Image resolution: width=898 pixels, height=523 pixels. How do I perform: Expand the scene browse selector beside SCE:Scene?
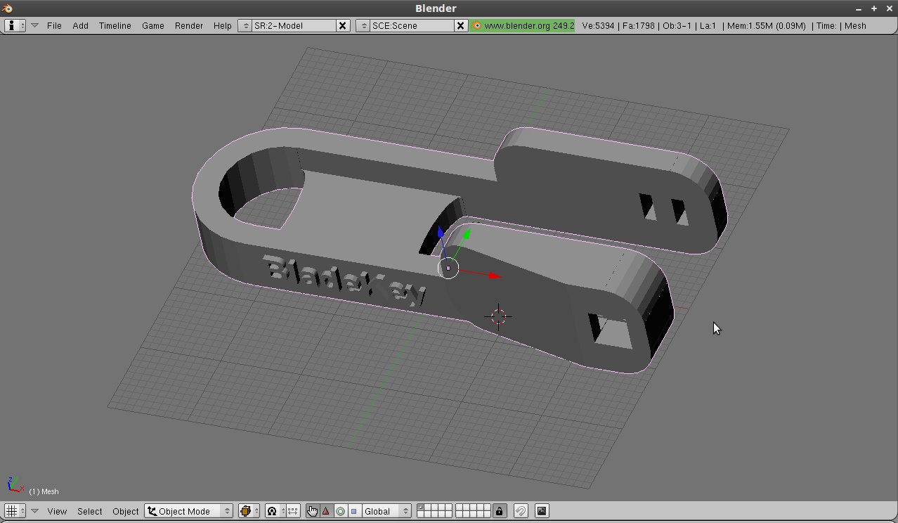tap(363, 25)
